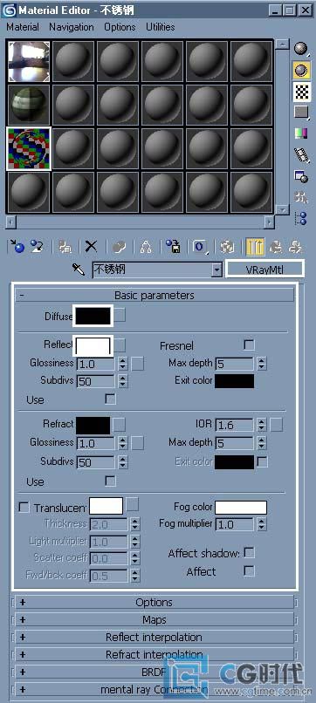This screenshot has width=316, height=703.
Task: Click the map button beside Reflect Glossiness
Action: click(138, 364)
